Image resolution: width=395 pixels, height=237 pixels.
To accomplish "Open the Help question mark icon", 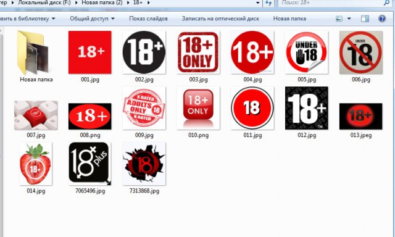I will [382, 19].
